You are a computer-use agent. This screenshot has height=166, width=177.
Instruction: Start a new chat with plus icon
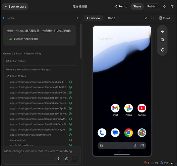point(77,18)
